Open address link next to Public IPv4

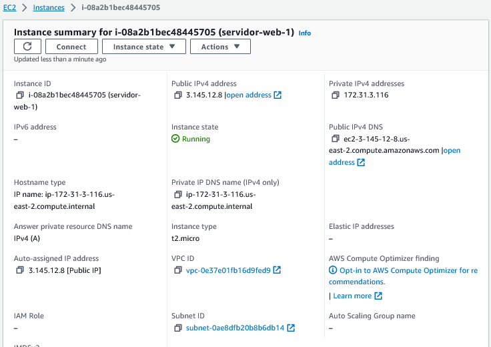coord(254,95)
